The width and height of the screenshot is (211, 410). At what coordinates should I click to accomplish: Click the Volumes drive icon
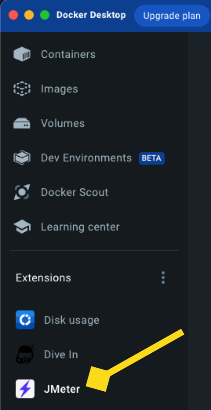point(22,123)
